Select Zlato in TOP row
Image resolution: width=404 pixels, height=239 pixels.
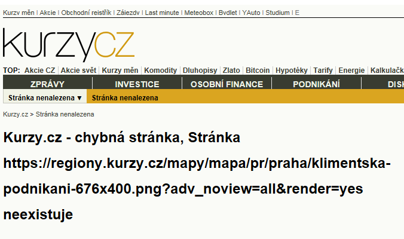point(231,71)
